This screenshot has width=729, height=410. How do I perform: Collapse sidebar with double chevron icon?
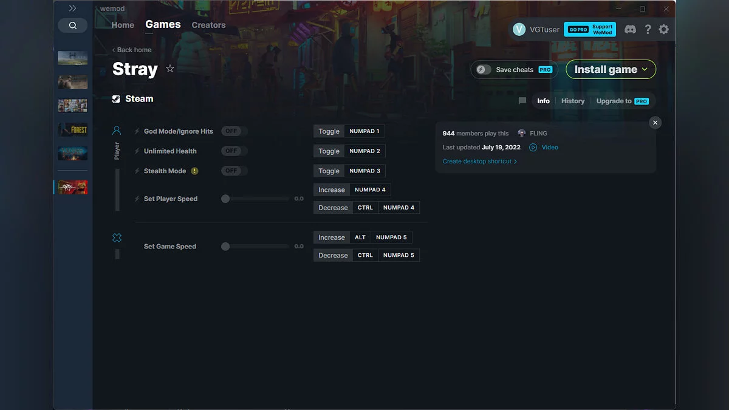pos(72,9)
